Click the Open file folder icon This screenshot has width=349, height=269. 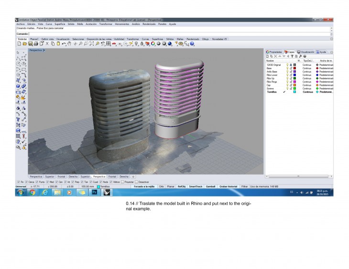[25, 44]
